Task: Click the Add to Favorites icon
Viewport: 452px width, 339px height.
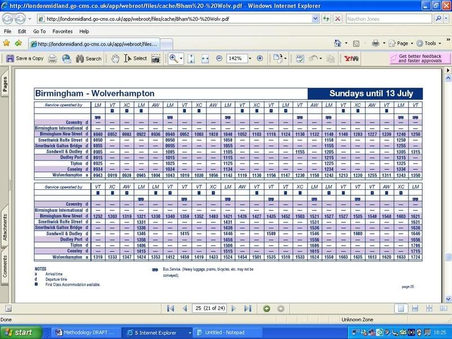Action: [x=19, y=44]
